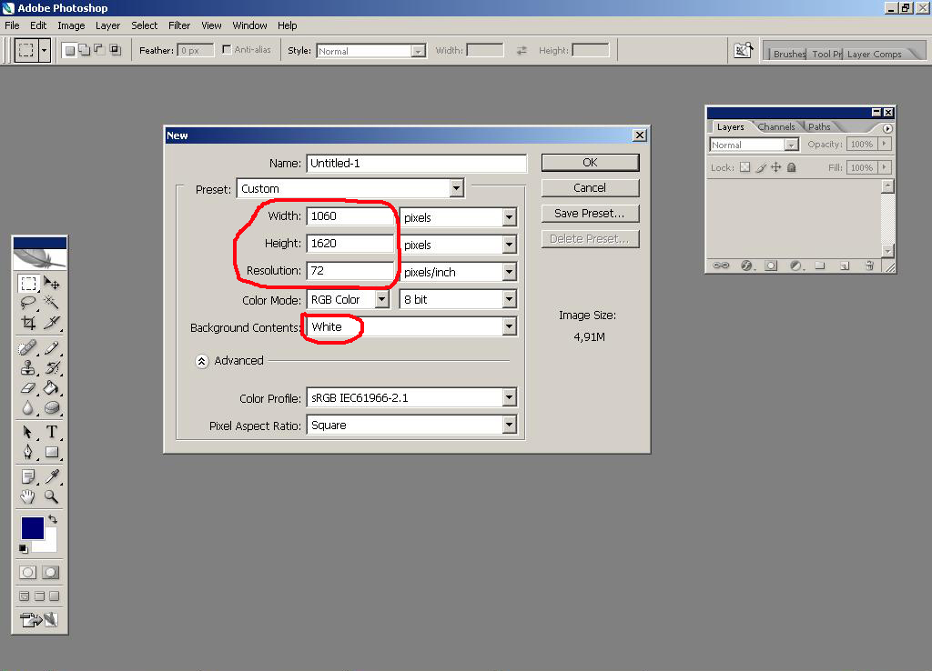932x671 pixels.
Task: Switch to Standard editing mode
Action: pos(28,573)
